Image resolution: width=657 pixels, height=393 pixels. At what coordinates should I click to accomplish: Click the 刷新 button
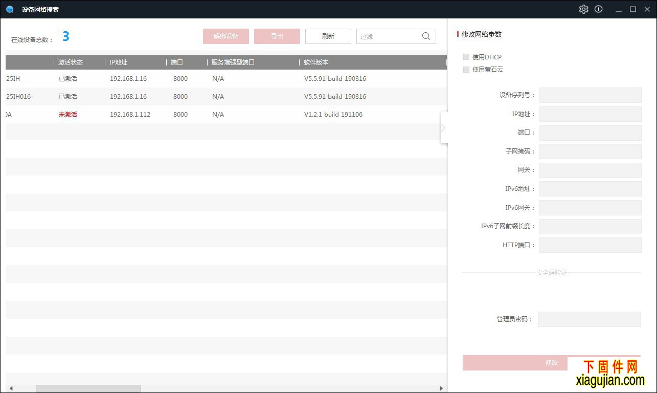click(328, 36)
